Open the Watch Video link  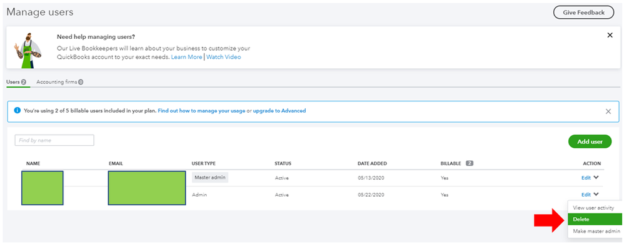(224, 57)
